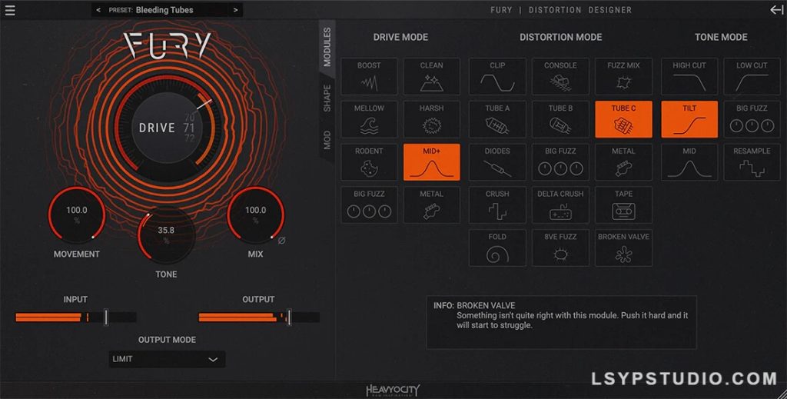Select the BOOST drive mode
This screenshot has width=787, height=399.
(x=369, y=76)
